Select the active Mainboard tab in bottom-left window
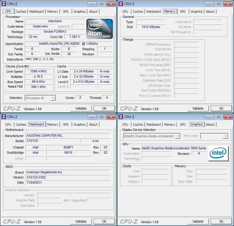The height and width of the screenshot is (226, 234). point(37,124)
